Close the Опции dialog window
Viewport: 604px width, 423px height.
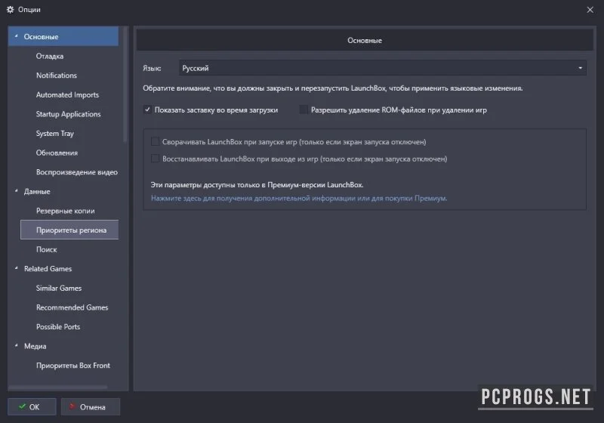[x=590, y=10]
